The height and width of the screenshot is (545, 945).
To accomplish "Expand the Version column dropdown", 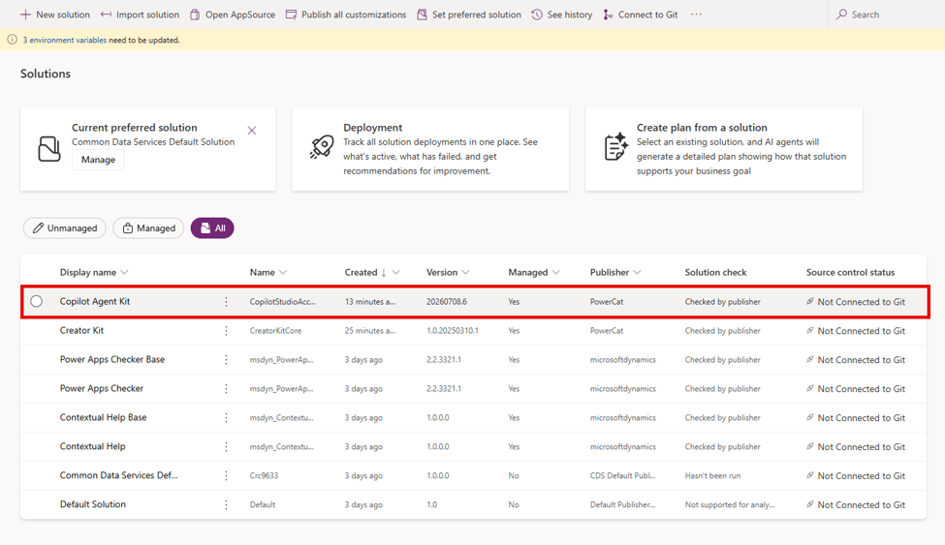I will pyautogui.click(x=465, y=272).
